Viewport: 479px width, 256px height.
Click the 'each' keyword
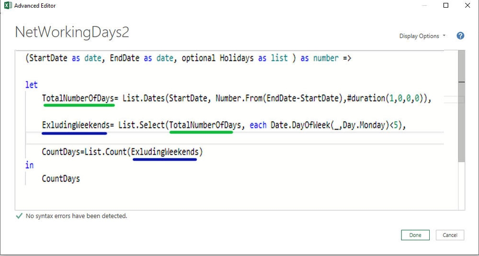(258, 125)
